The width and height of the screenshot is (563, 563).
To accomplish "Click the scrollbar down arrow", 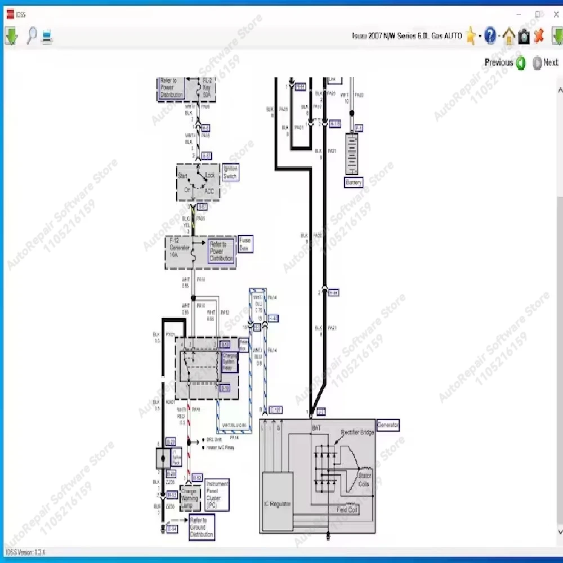I will click(560, 531).
